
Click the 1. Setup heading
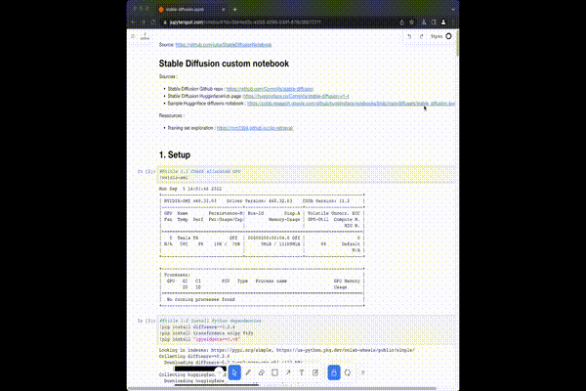[x=175, y=154]
